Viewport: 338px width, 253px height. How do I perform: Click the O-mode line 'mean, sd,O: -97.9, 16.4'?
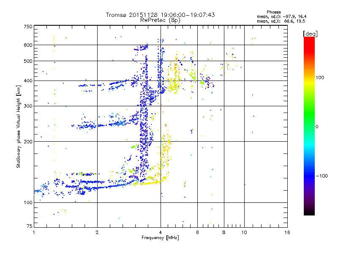[281, 16]
